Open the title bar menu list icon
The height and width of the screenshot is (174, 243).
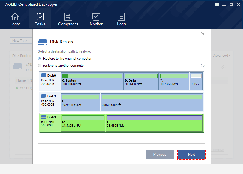pos(217,4)
